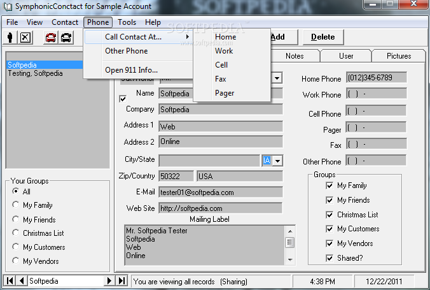Image resolution: width=430 pixels, height=290 pixels.
Task: Close the open Phone menu
Action: [98, 22]
